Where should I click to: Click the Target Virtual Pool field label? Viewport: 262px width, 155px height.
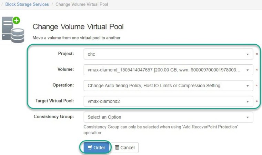click(54, 101)
